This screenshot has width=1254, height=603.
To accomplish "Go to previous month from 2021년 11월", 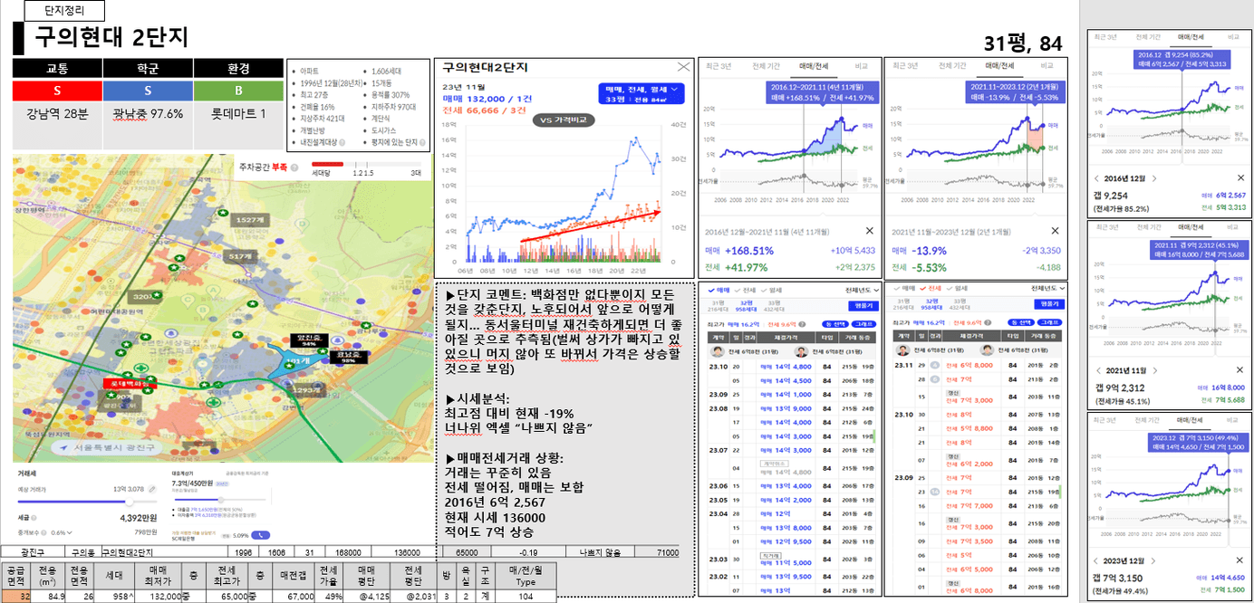I will (1098, 370).
